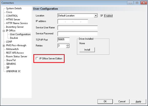Viewport: 148px width, 106px height.
Task: Open the Room Status Server entry
Action: point(17,56)
